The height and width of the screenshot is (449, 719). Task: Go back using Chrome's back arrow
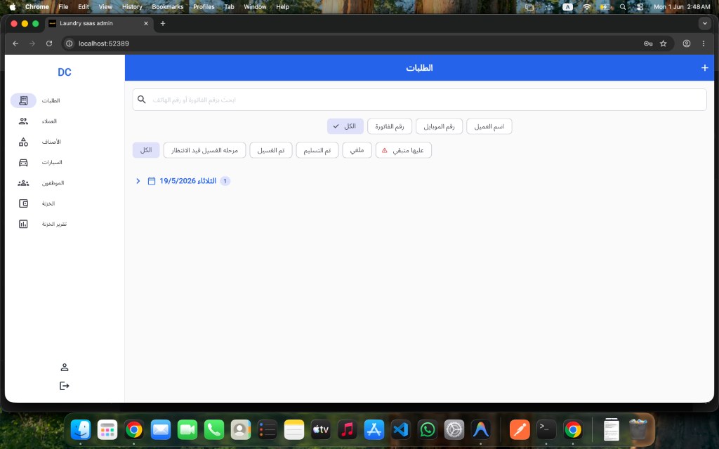click(15, 43)
